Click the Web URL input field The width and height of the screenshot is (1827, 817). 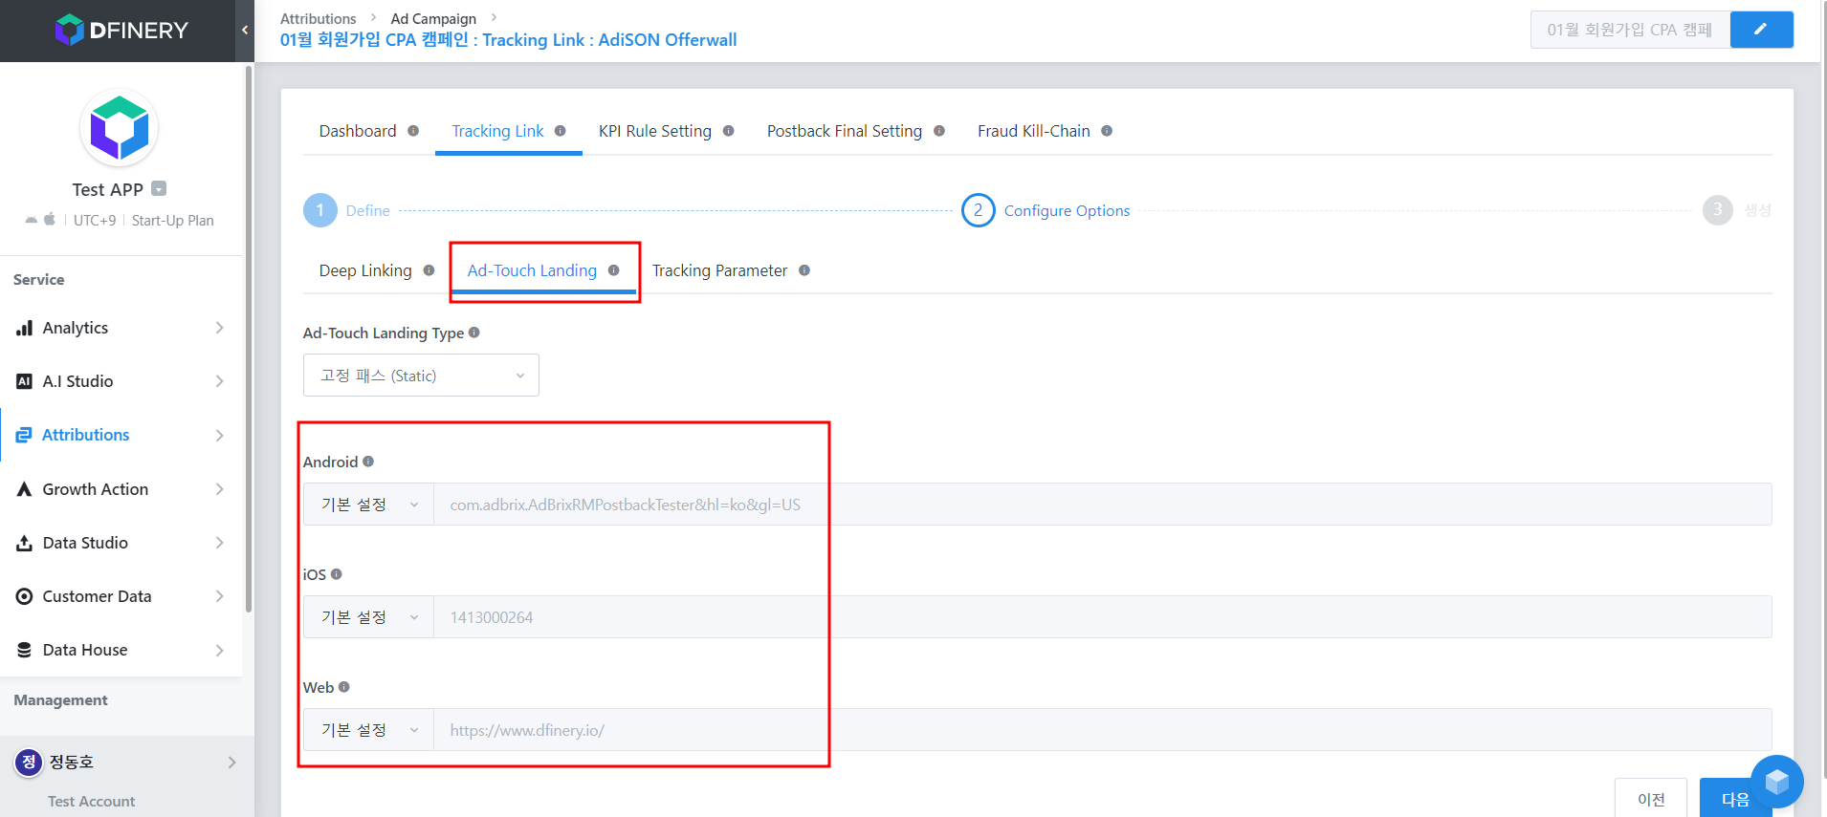(1103, 730)
